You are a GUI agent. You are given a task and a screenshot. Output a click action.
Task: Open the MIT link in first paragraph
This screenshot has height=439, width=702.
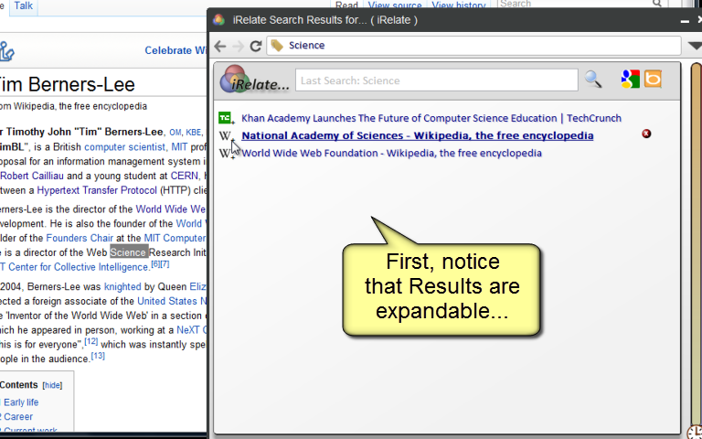(179, 147)
